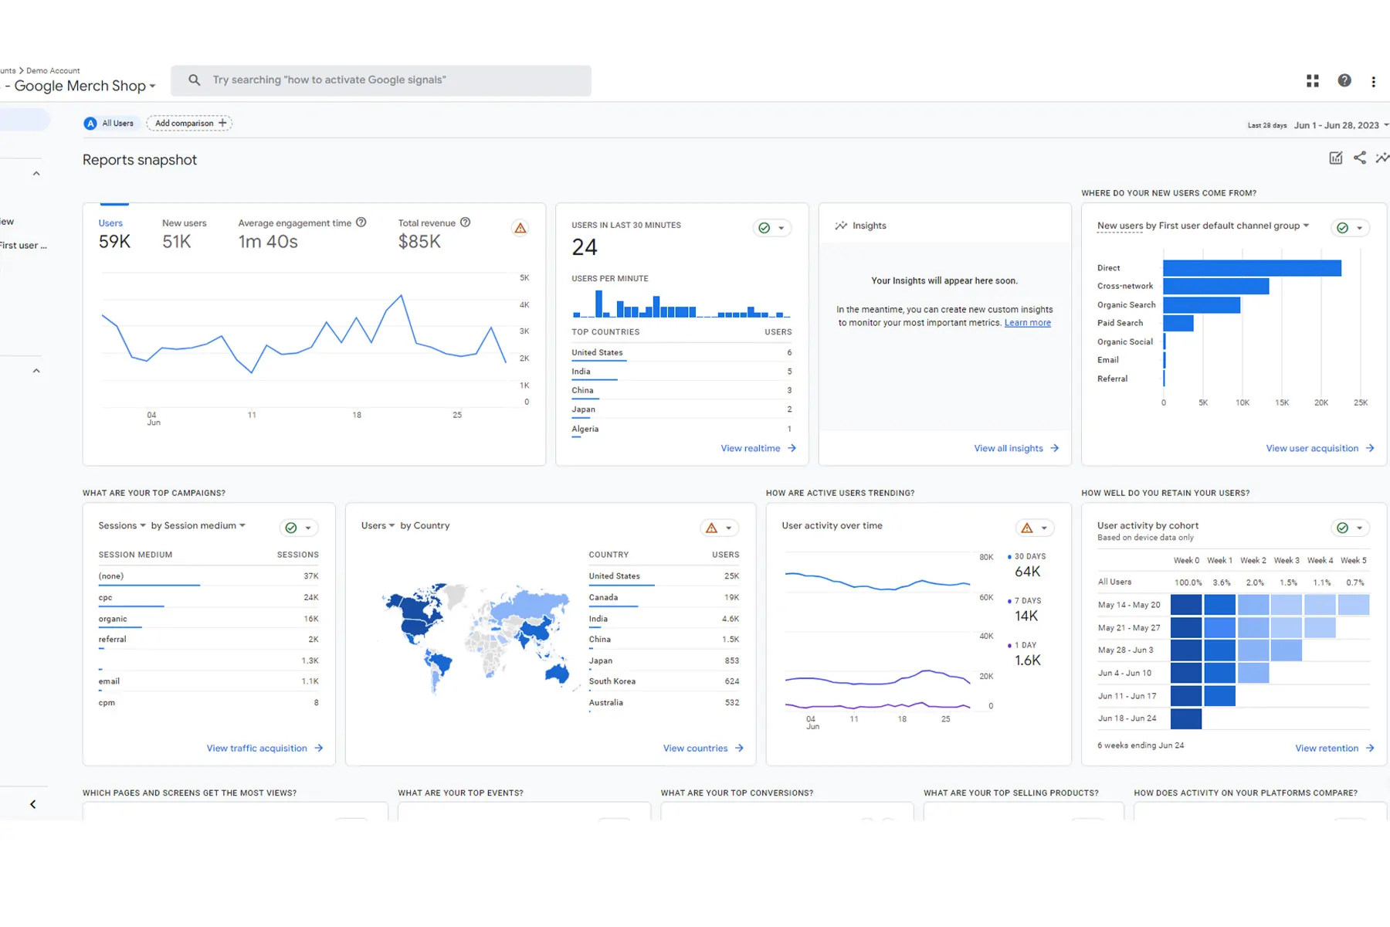
Task: Open the Google apps grid icon
Action: click(1312, 80)
